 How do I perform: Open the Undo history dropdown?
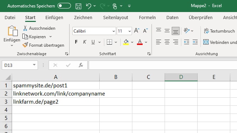95,6
